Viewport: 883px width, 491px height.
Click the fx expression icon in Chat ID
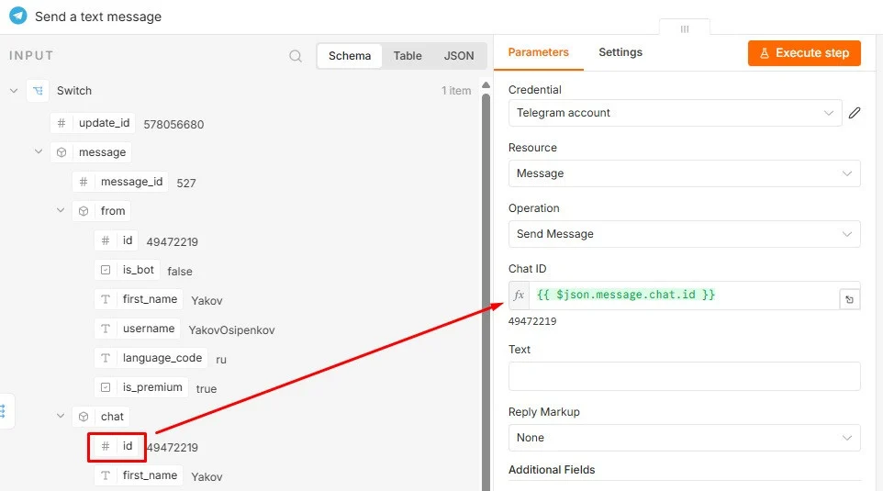tap(519, 295)
